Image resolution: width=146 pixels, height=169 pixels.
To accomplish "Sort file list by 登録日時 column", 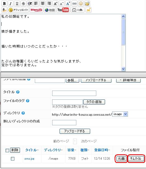I will tap(102, 150).
